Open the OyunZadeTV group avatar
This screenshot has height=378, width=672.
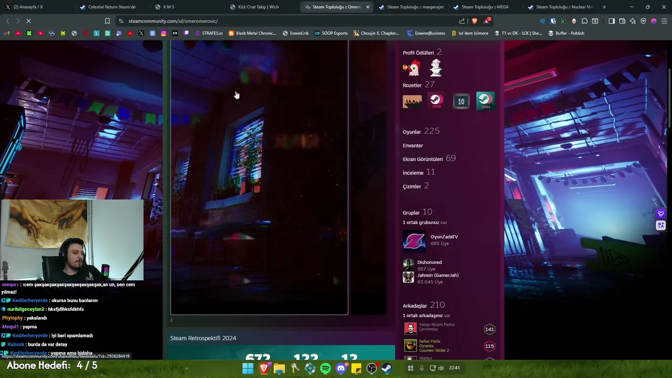[414, 241]
